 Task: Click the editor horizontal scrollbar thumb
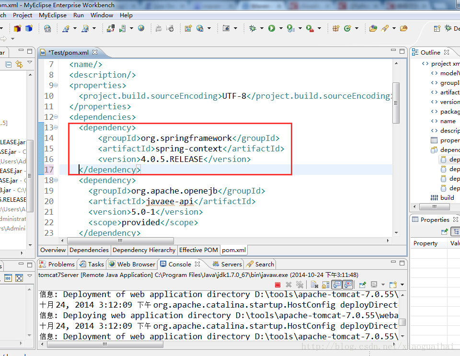click(x=120, y=241)
